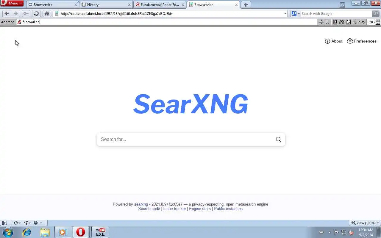
Task: Click the Opera Turbo speedometer icon
Action: coord(36,223)
